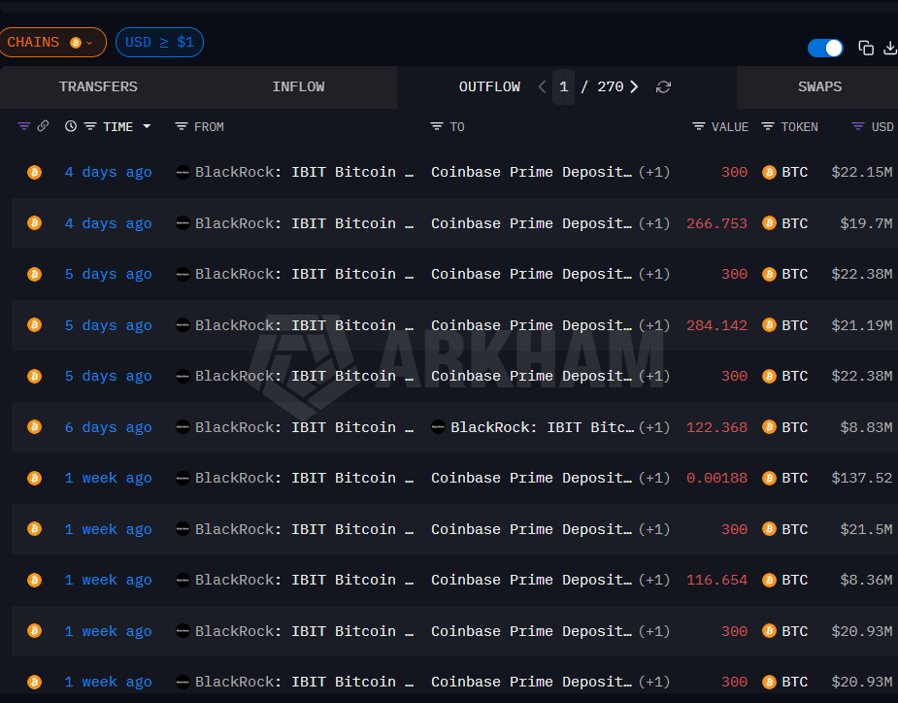898x703 pixels.
Task: Click BTC token icon in 0.00188 row
Action: pos(769,478)
